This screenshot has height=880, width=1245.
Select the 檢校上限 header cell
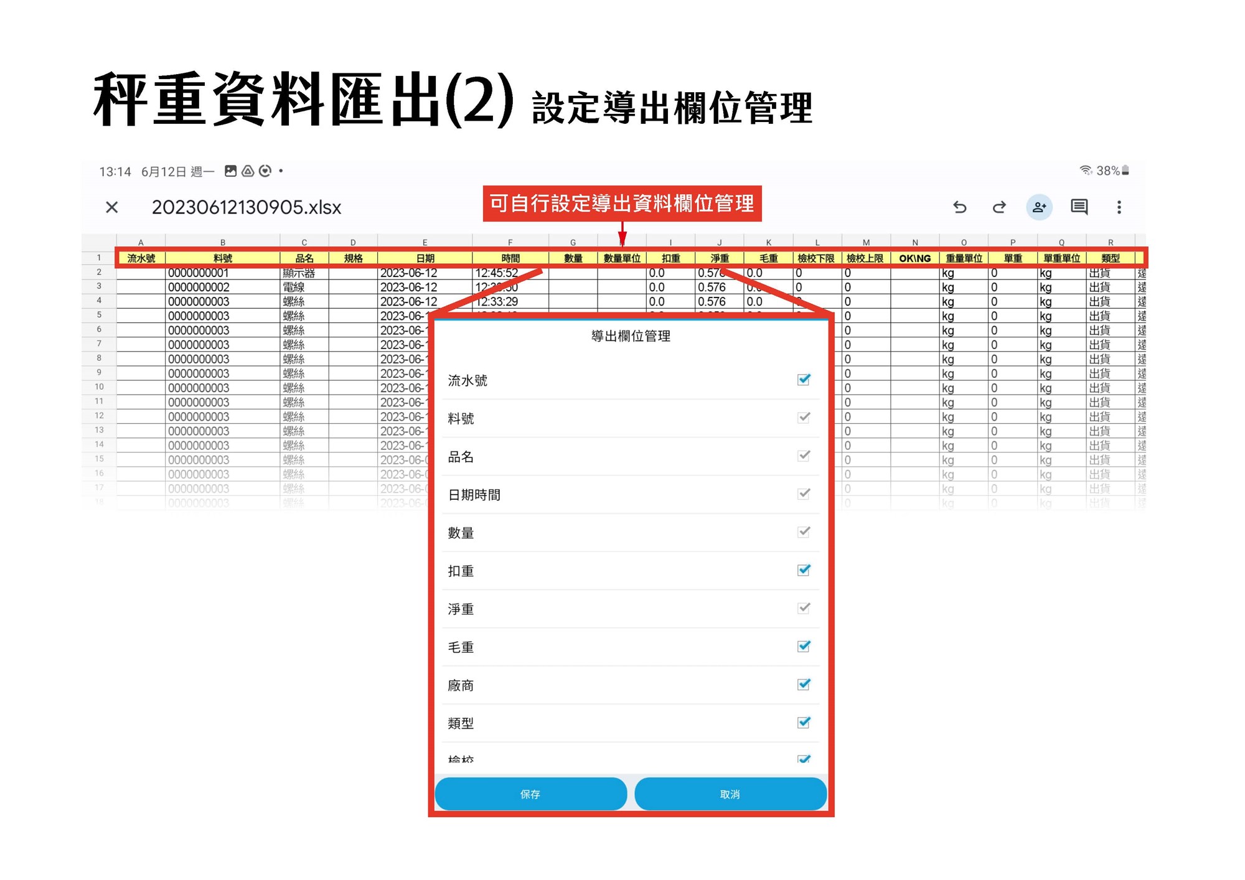tap(865, 258)
